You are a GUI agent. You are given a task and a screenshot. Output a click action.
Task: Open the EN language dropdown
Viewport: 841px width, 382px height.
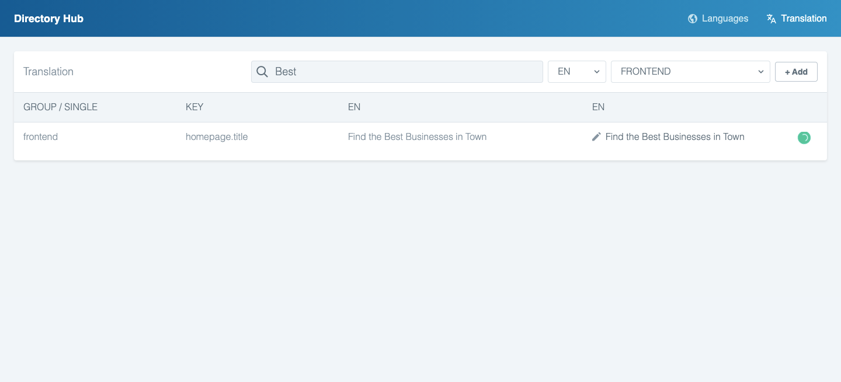click(x=577, y=72)
